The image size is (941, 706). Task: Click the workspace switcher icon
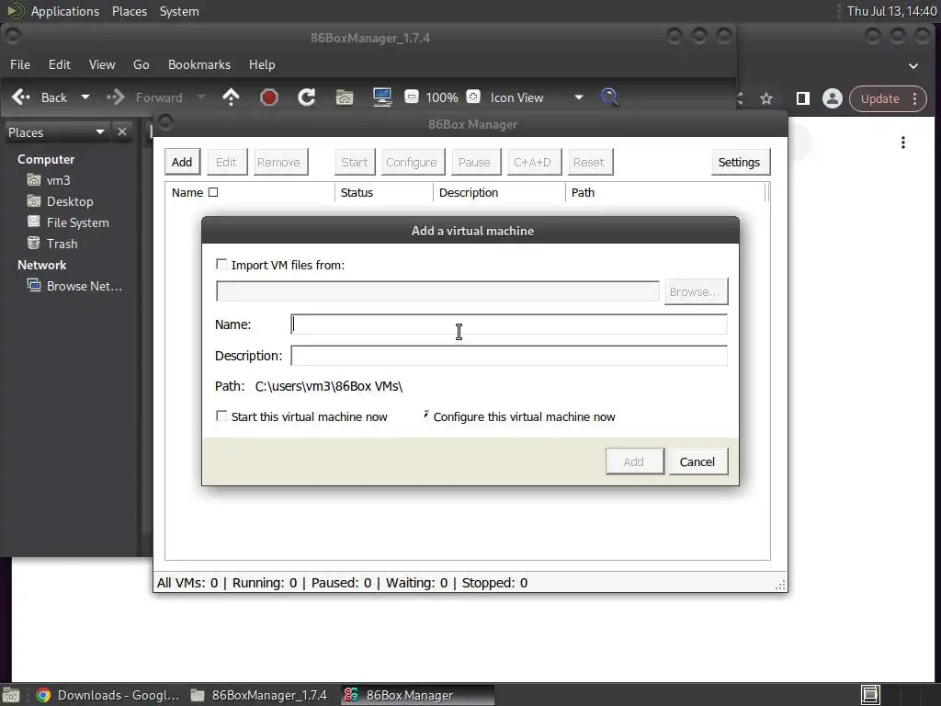coord(870,695)
